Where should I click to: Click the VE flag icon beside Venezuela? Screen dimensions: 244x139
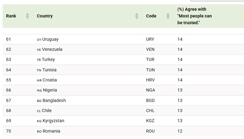[x=39, y=50]
